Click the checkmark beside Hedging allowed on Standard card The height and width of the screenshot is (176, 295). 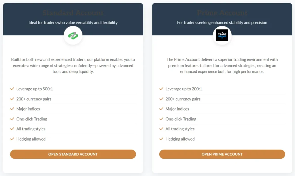coord(12,139)
